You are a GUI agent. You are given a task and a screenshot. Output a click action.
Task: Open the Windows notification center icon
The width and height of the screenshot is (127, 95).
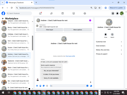click(x=123, y=93)
